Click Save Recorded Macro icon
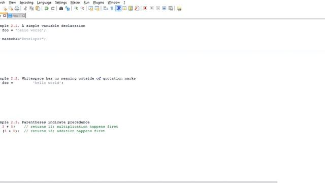The width and height of the screenshot is (325, 183). tap(171, 9)
